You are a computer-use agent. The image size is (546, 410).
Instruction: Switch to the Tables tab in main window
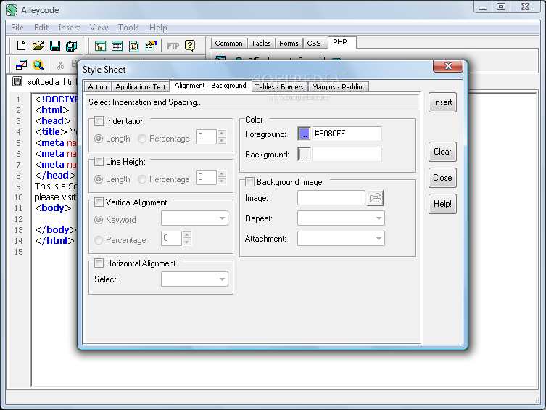click(261, 44)
